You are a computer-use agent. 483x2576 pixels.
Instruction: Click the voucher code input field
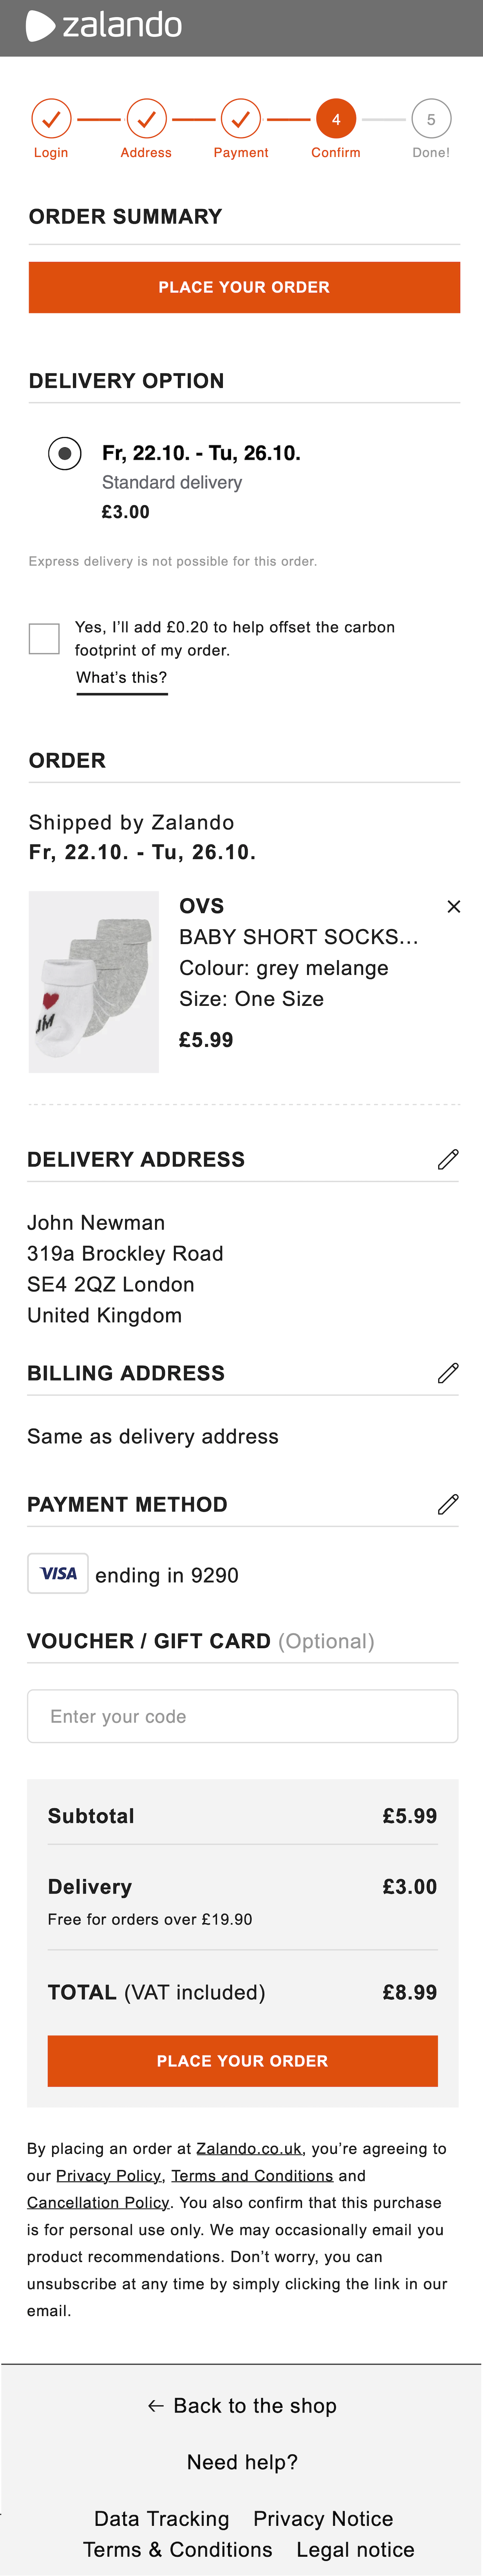pyautogui.click(x=242, y=1716)
